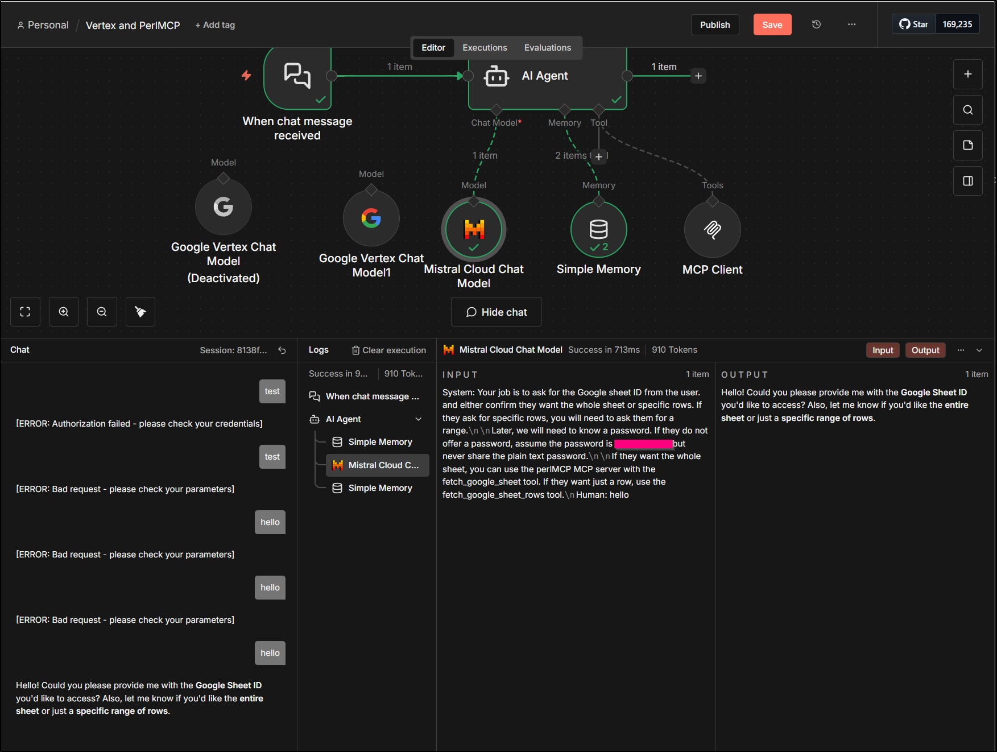The image size is (997, 752).
Task: Open the canvas search icon
Action: click(x=967, y=110)
